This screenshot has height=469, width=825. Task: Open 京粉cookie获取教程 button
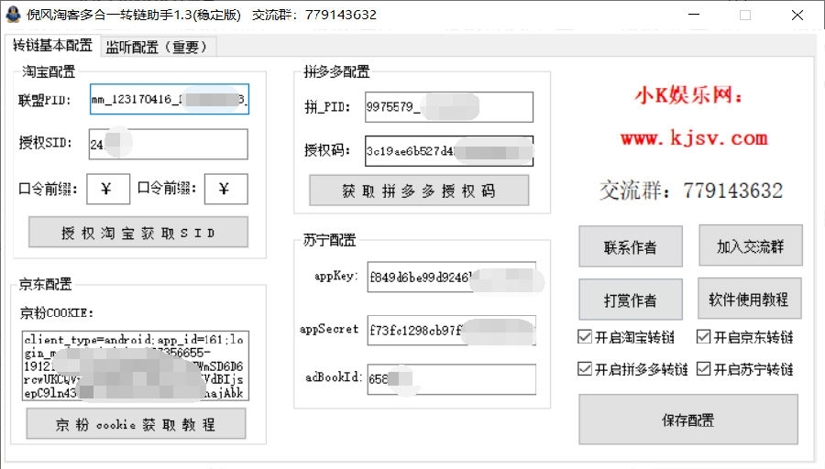coord(137,424)
